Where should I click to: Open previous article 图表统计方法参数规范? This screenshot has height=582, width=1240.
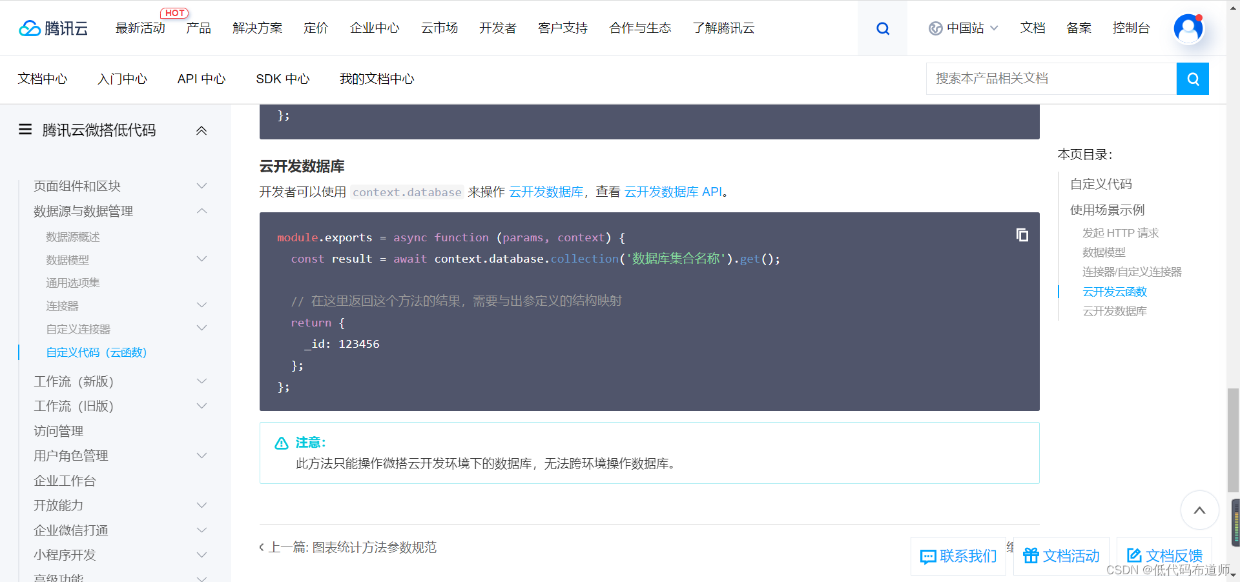[x=348, y=547]
